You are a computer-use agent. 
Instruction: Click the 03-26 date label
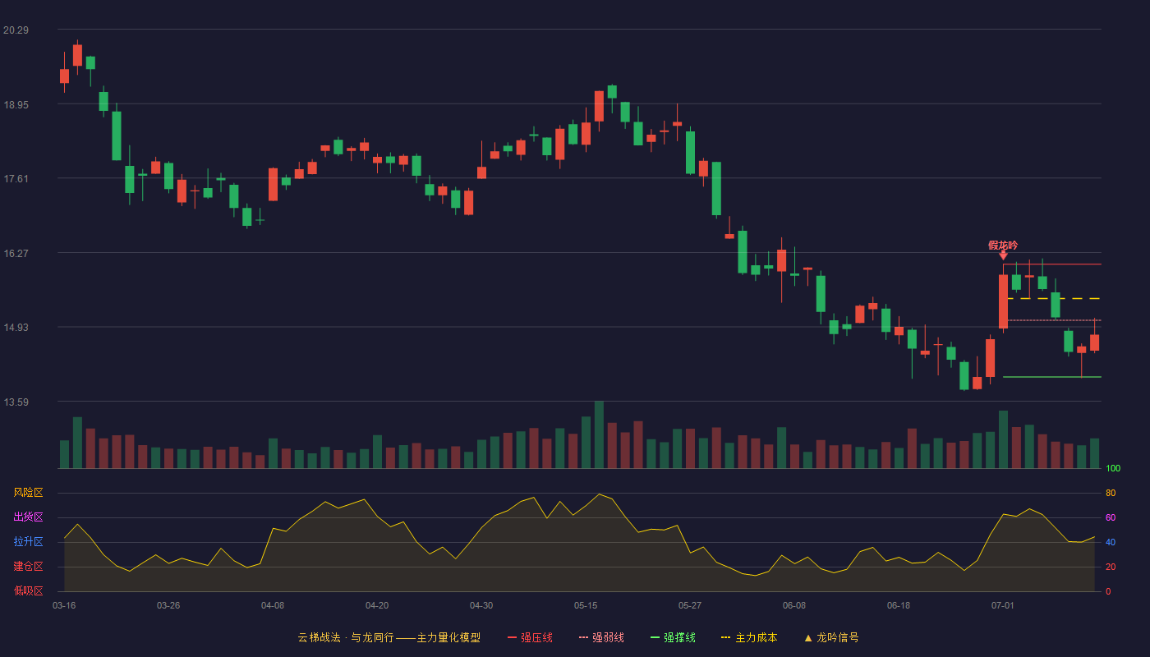click(x=168, y=605)
